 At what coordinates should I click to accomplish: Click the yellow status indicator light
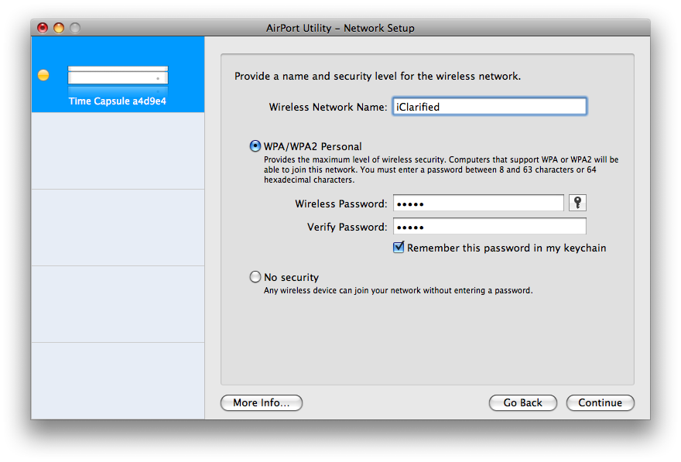pyautogui.click(x=43, y=75)
